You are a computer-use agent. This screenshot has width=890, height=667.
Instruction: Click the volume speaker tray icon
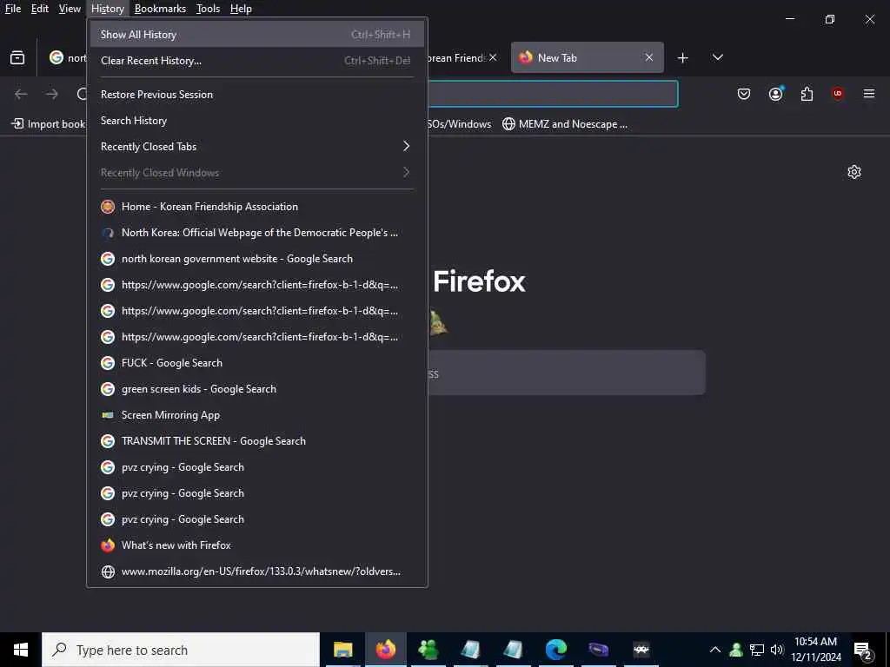(777, 650)
